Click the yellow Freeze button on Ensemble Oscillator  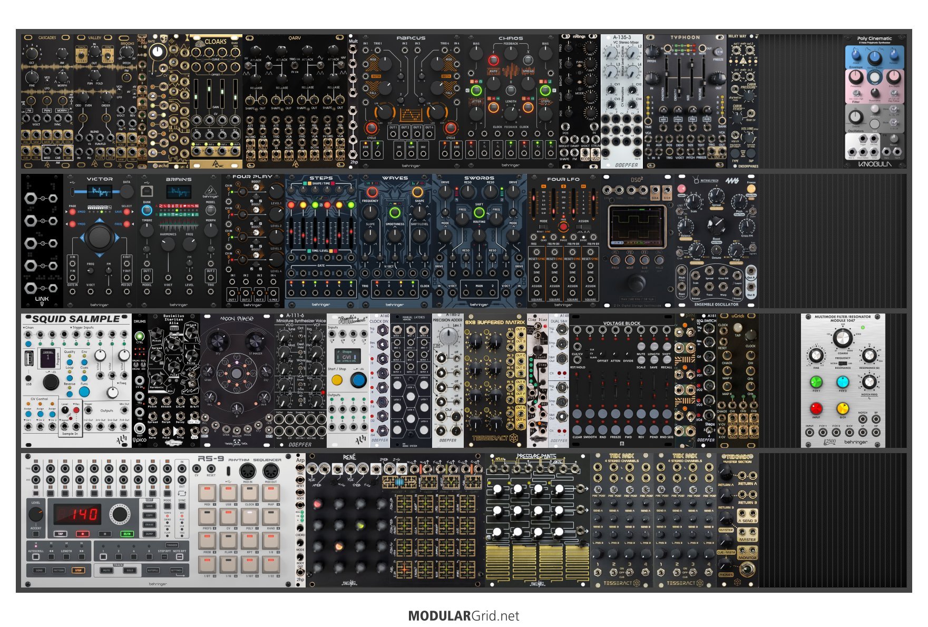tap(751, 189)
